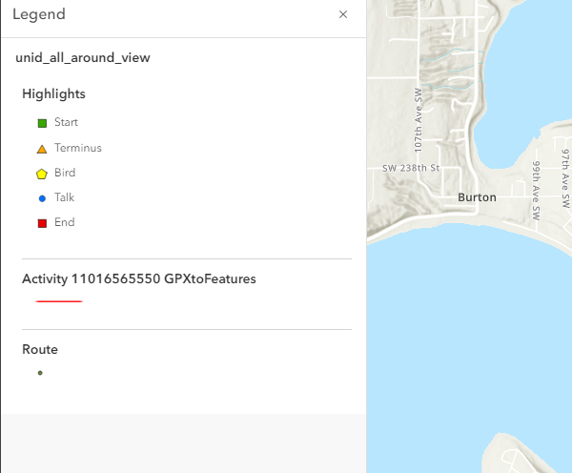
Task: Click the SW 238th St label on map
Action: 410,168
